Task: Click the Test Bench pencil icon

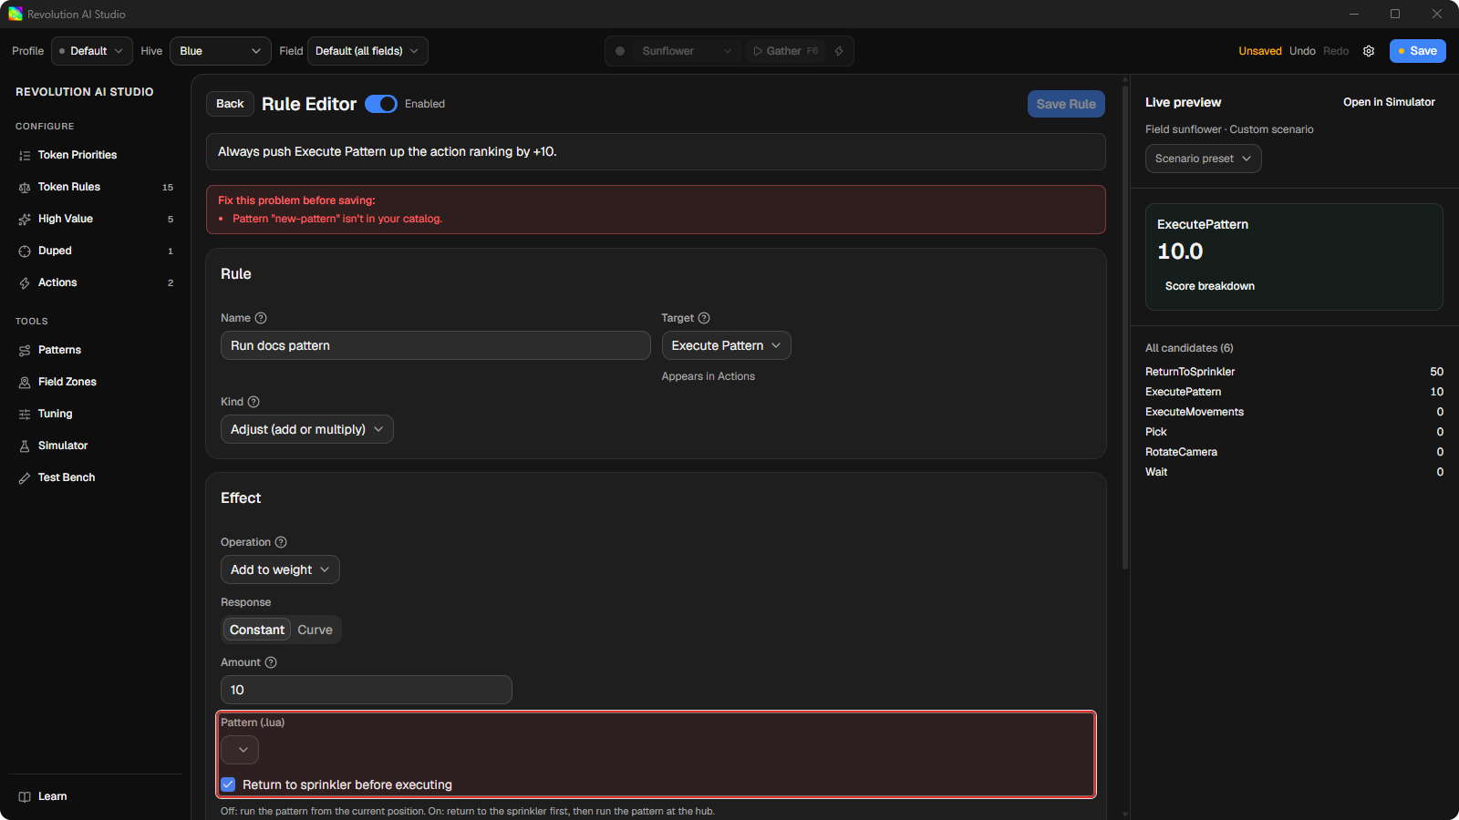Action: (25, 477)
